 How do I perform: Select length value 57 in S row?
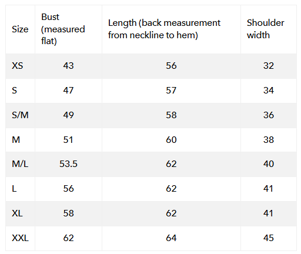(x=171, y=91)
